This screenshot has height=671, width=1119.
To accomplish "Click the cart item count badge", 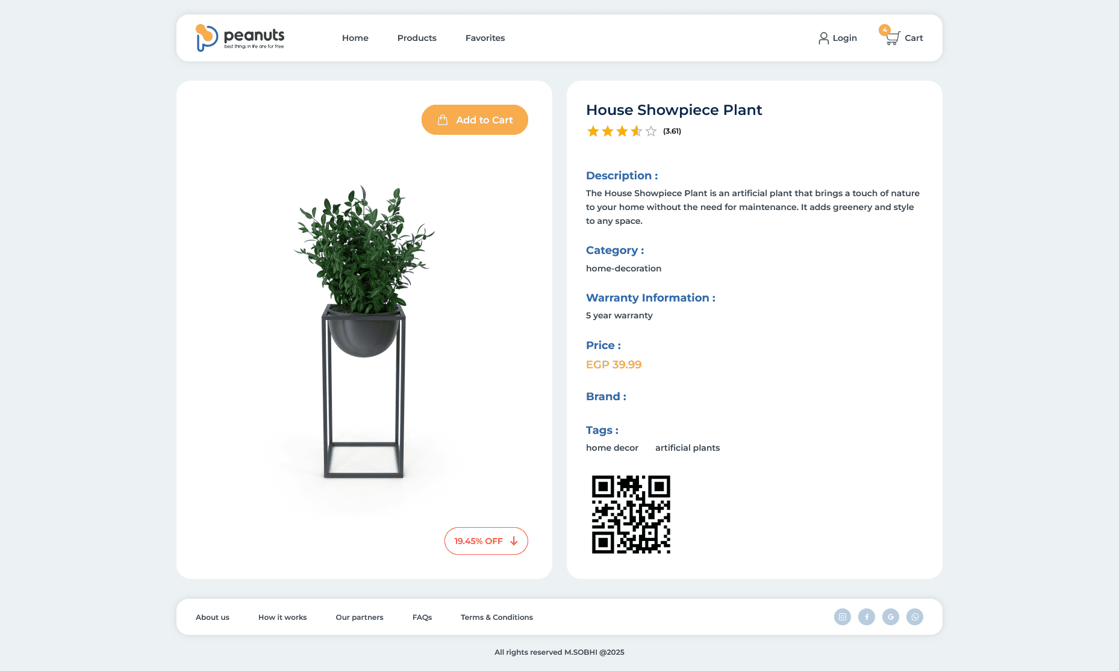I will point(885,30).
